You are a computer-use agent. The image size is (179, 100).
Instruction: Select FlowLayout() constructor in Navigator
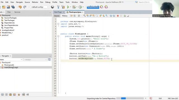(x=9, y=65)
